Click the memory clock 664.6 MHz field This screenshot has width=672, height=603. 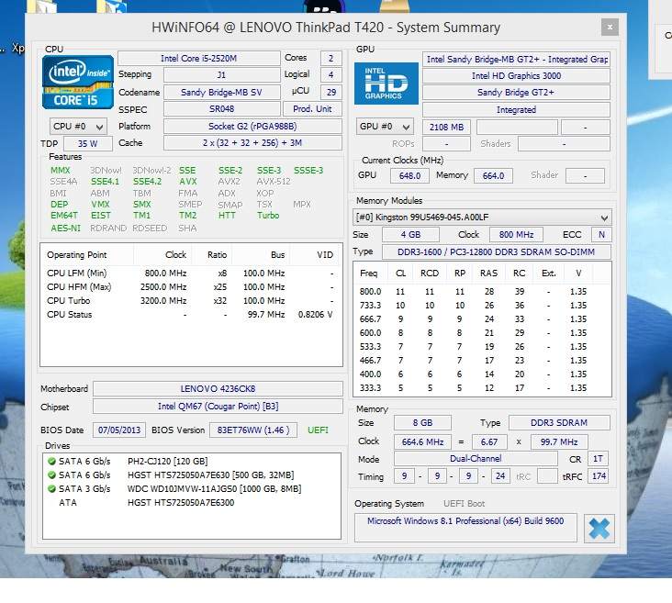click(x=422, y=441)
